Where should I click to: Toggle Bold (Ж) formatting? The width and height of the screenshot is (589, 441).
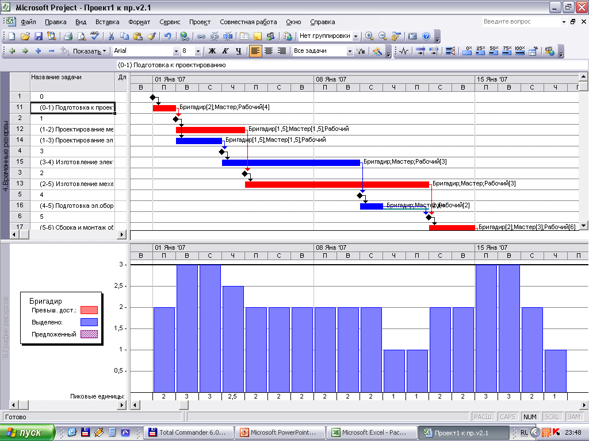tap(212, 51)
